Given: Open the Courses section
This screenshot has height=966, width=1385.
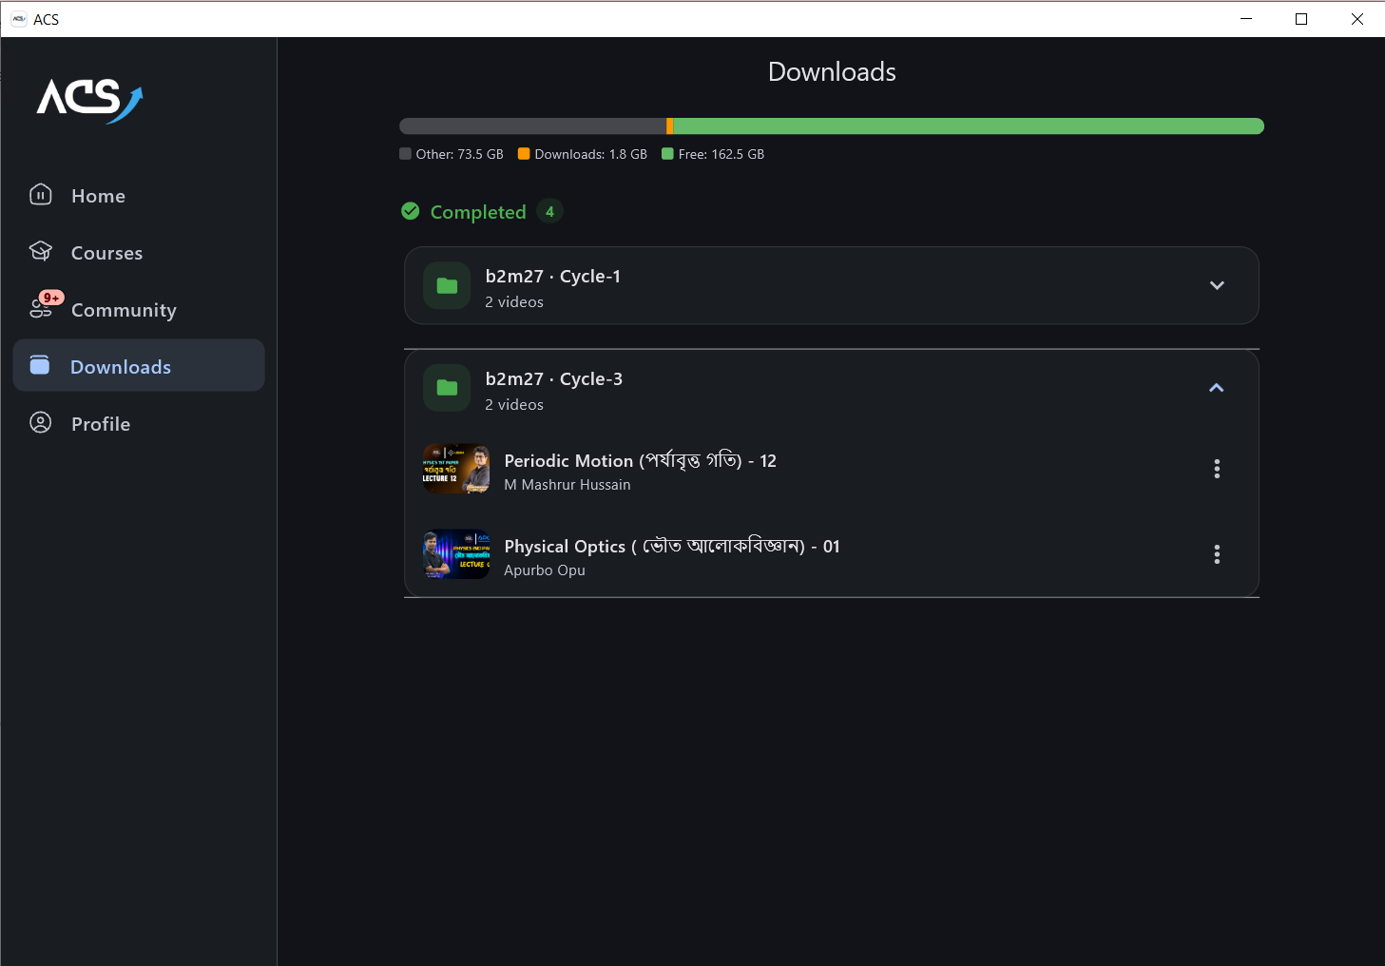Looking at the screenshot, I should (139, 252).
